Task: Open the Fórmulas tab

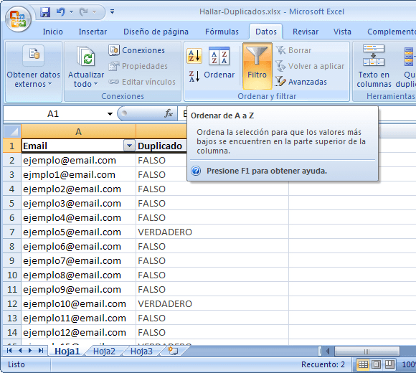Action: pyautogui.click(x=222, y=32)
